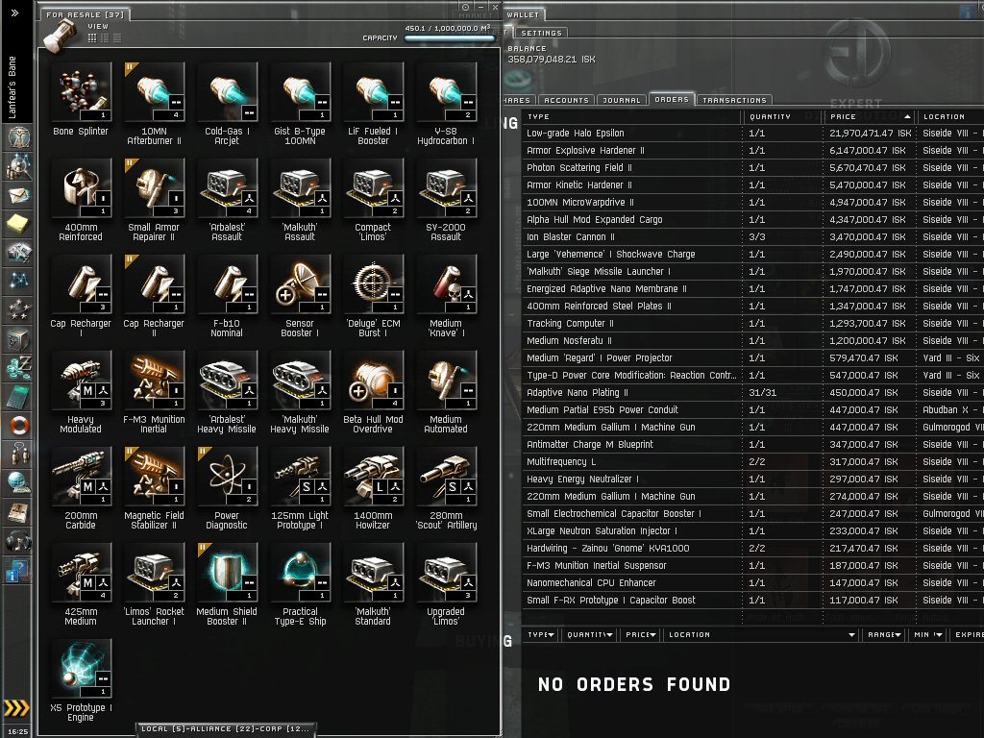
Task: Open the Settings tab in wallet
Action: [x=541, y=33]
